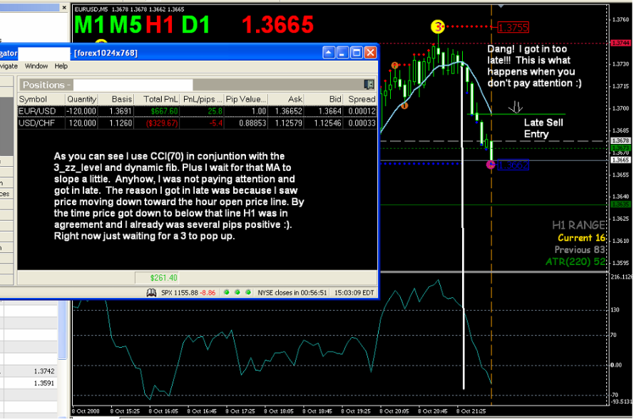Click the Spread column header
The image size is (634, 419).
[360, 99]
